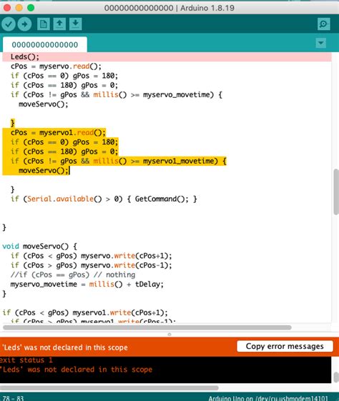The image size is (339, 401).
Task: Select the 00000000000000 sketch tab
Action: 45,45
